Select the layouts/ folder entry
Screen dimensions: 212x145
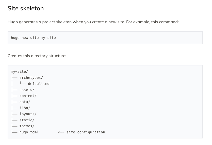pyautogui.click(x=28, y=114)
